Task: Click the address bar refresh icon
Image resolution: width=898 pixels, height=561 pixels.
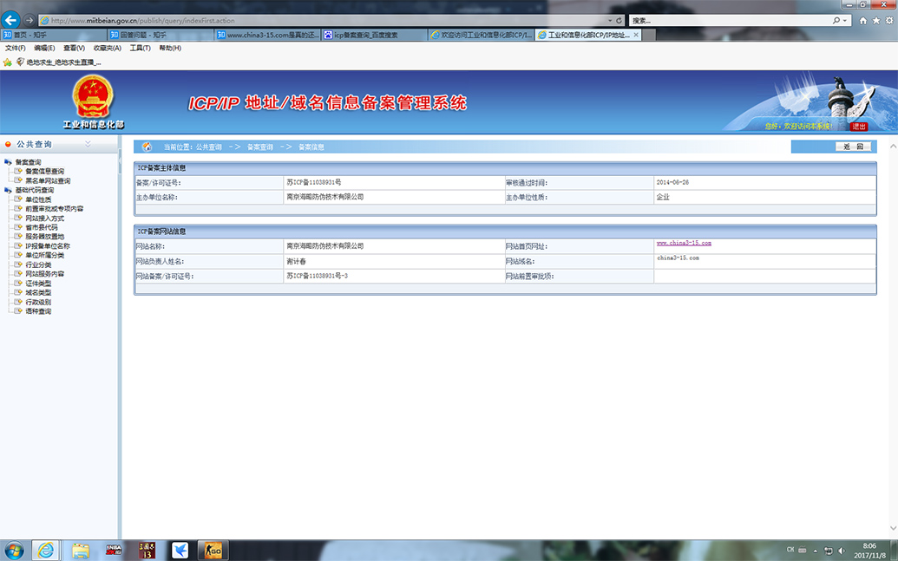Action: tap(619, 21)
